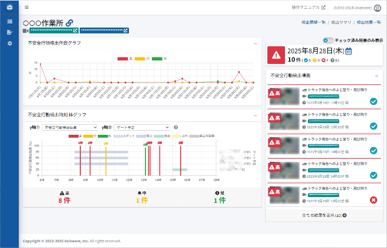Click the red warning icon beside the date
The height and width of the screenshot is (248, 387).
pyautogui.click(x=276, y=55)
